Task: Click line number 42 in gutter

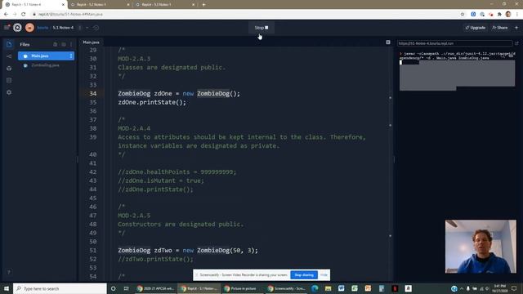Action: pyautogui.click(x=92, y=172)
